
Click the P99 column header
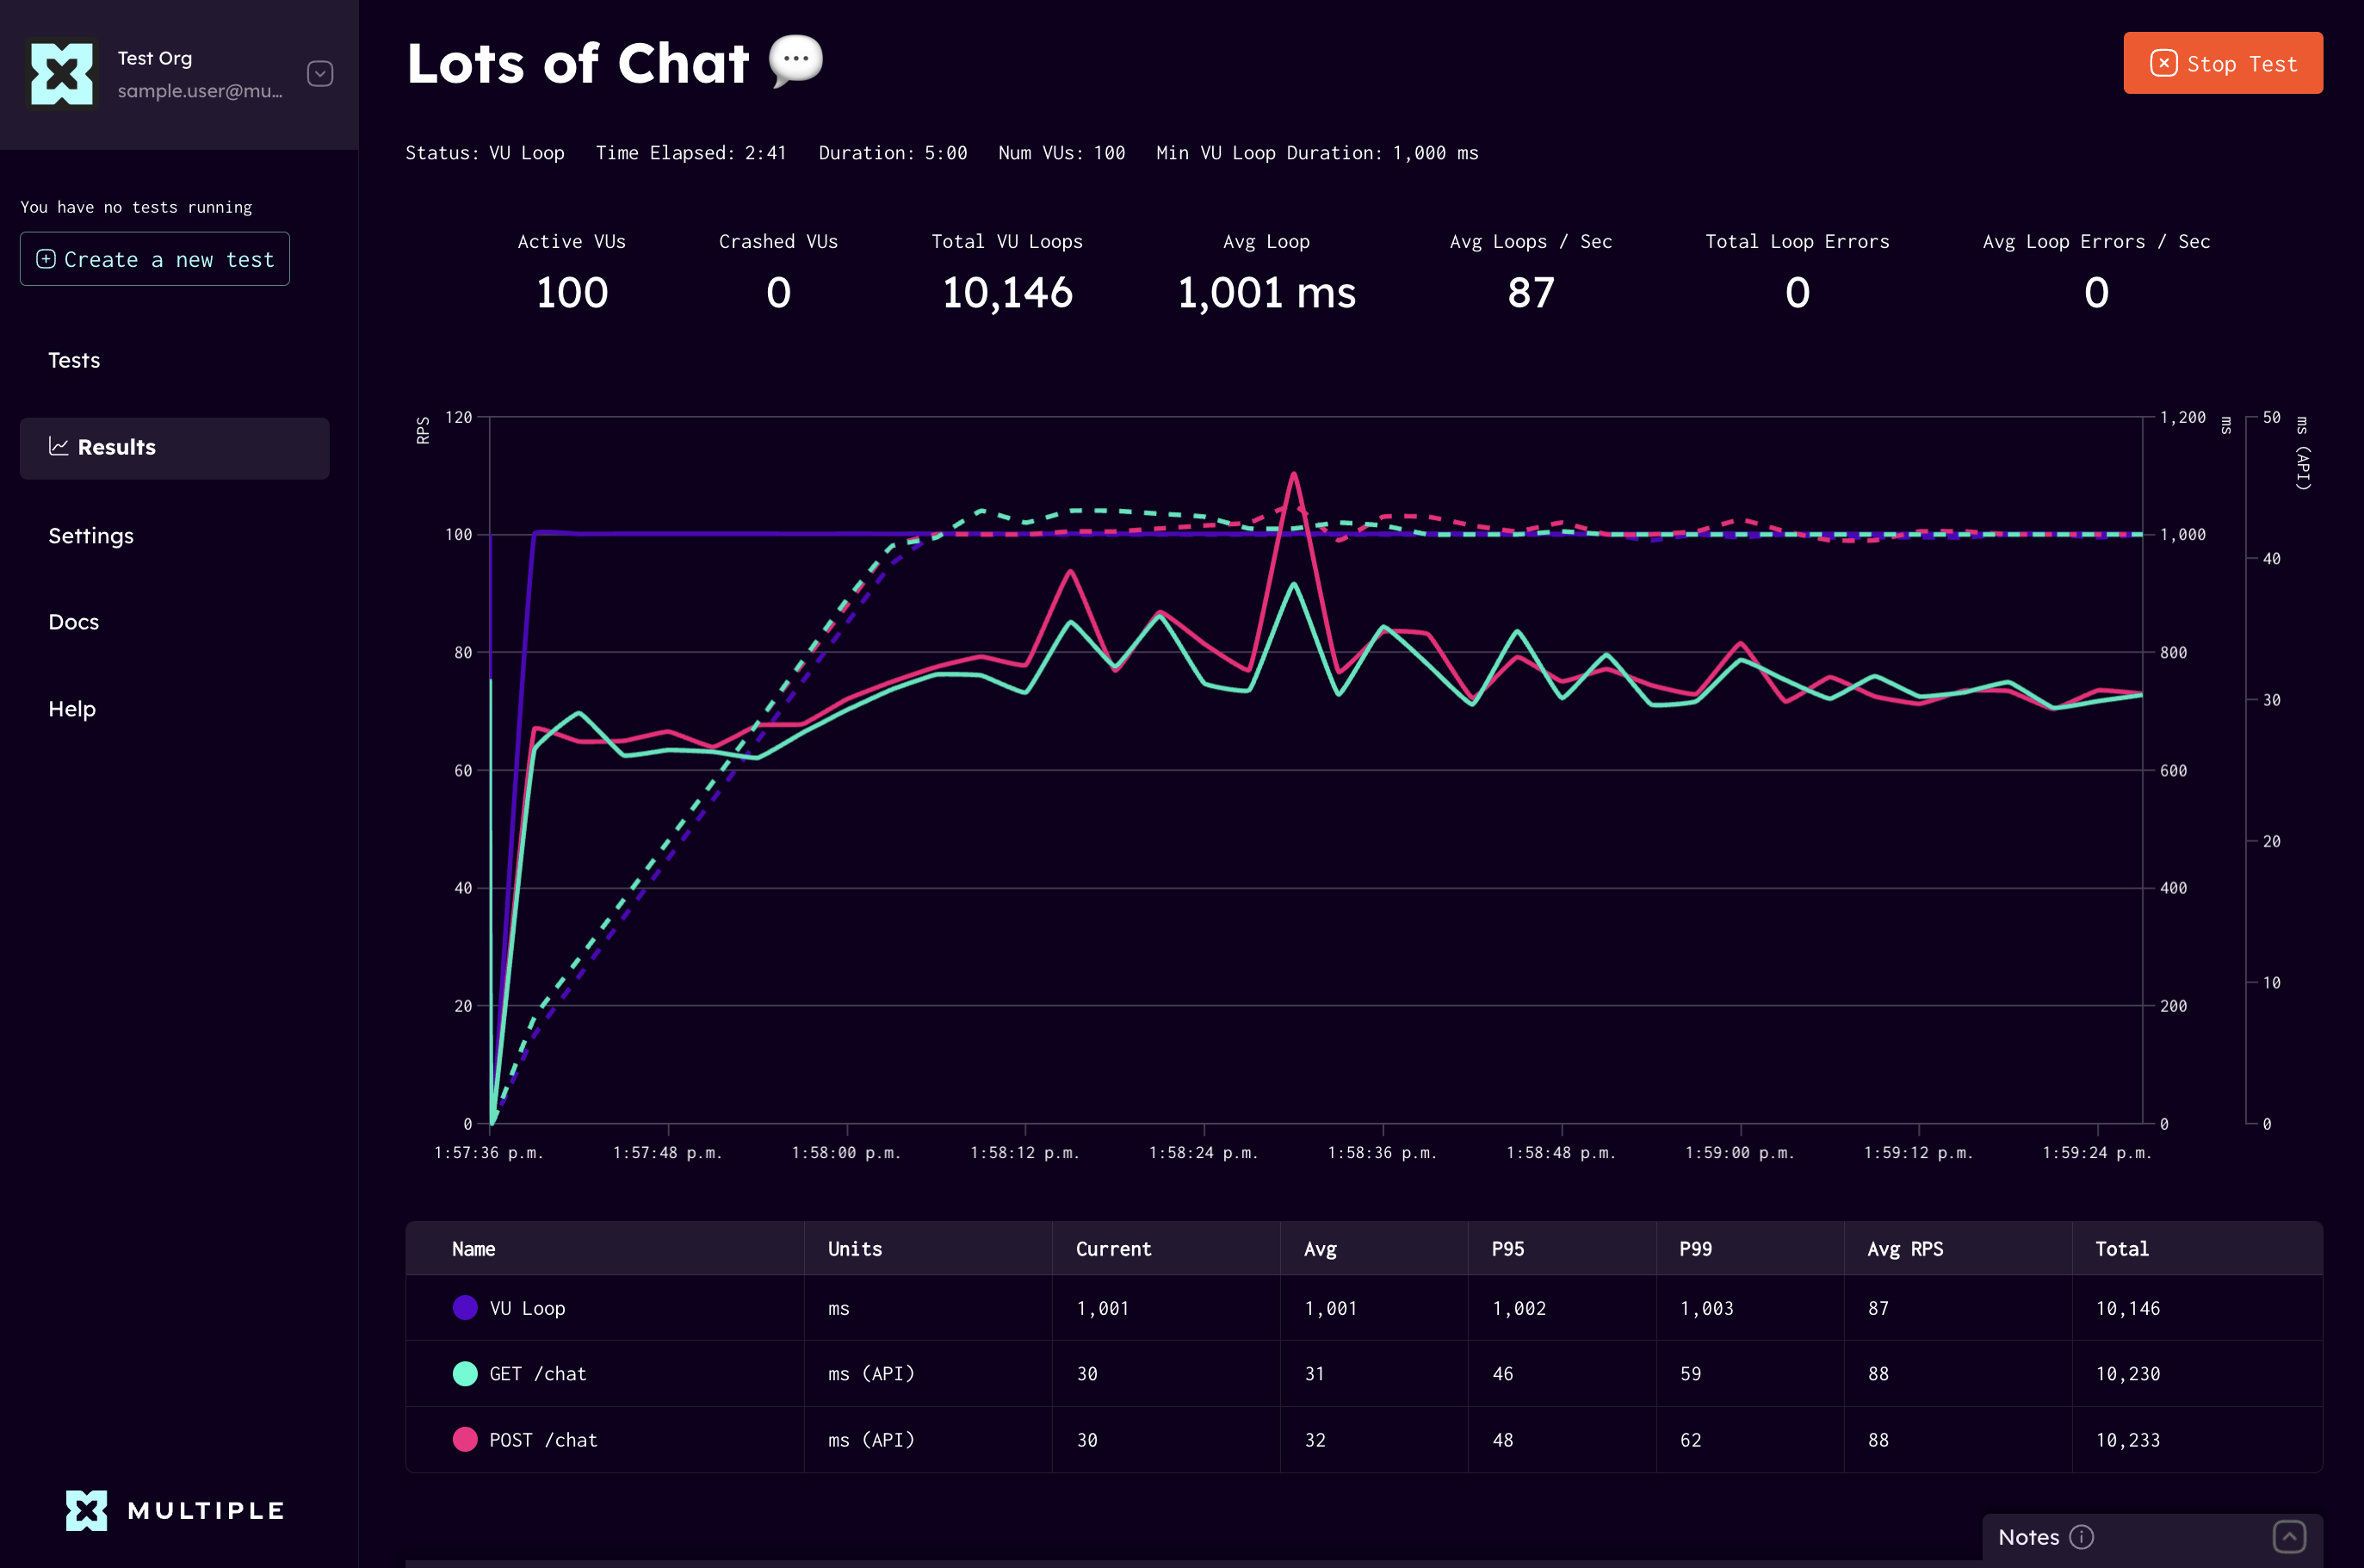click(1695, 1249)
